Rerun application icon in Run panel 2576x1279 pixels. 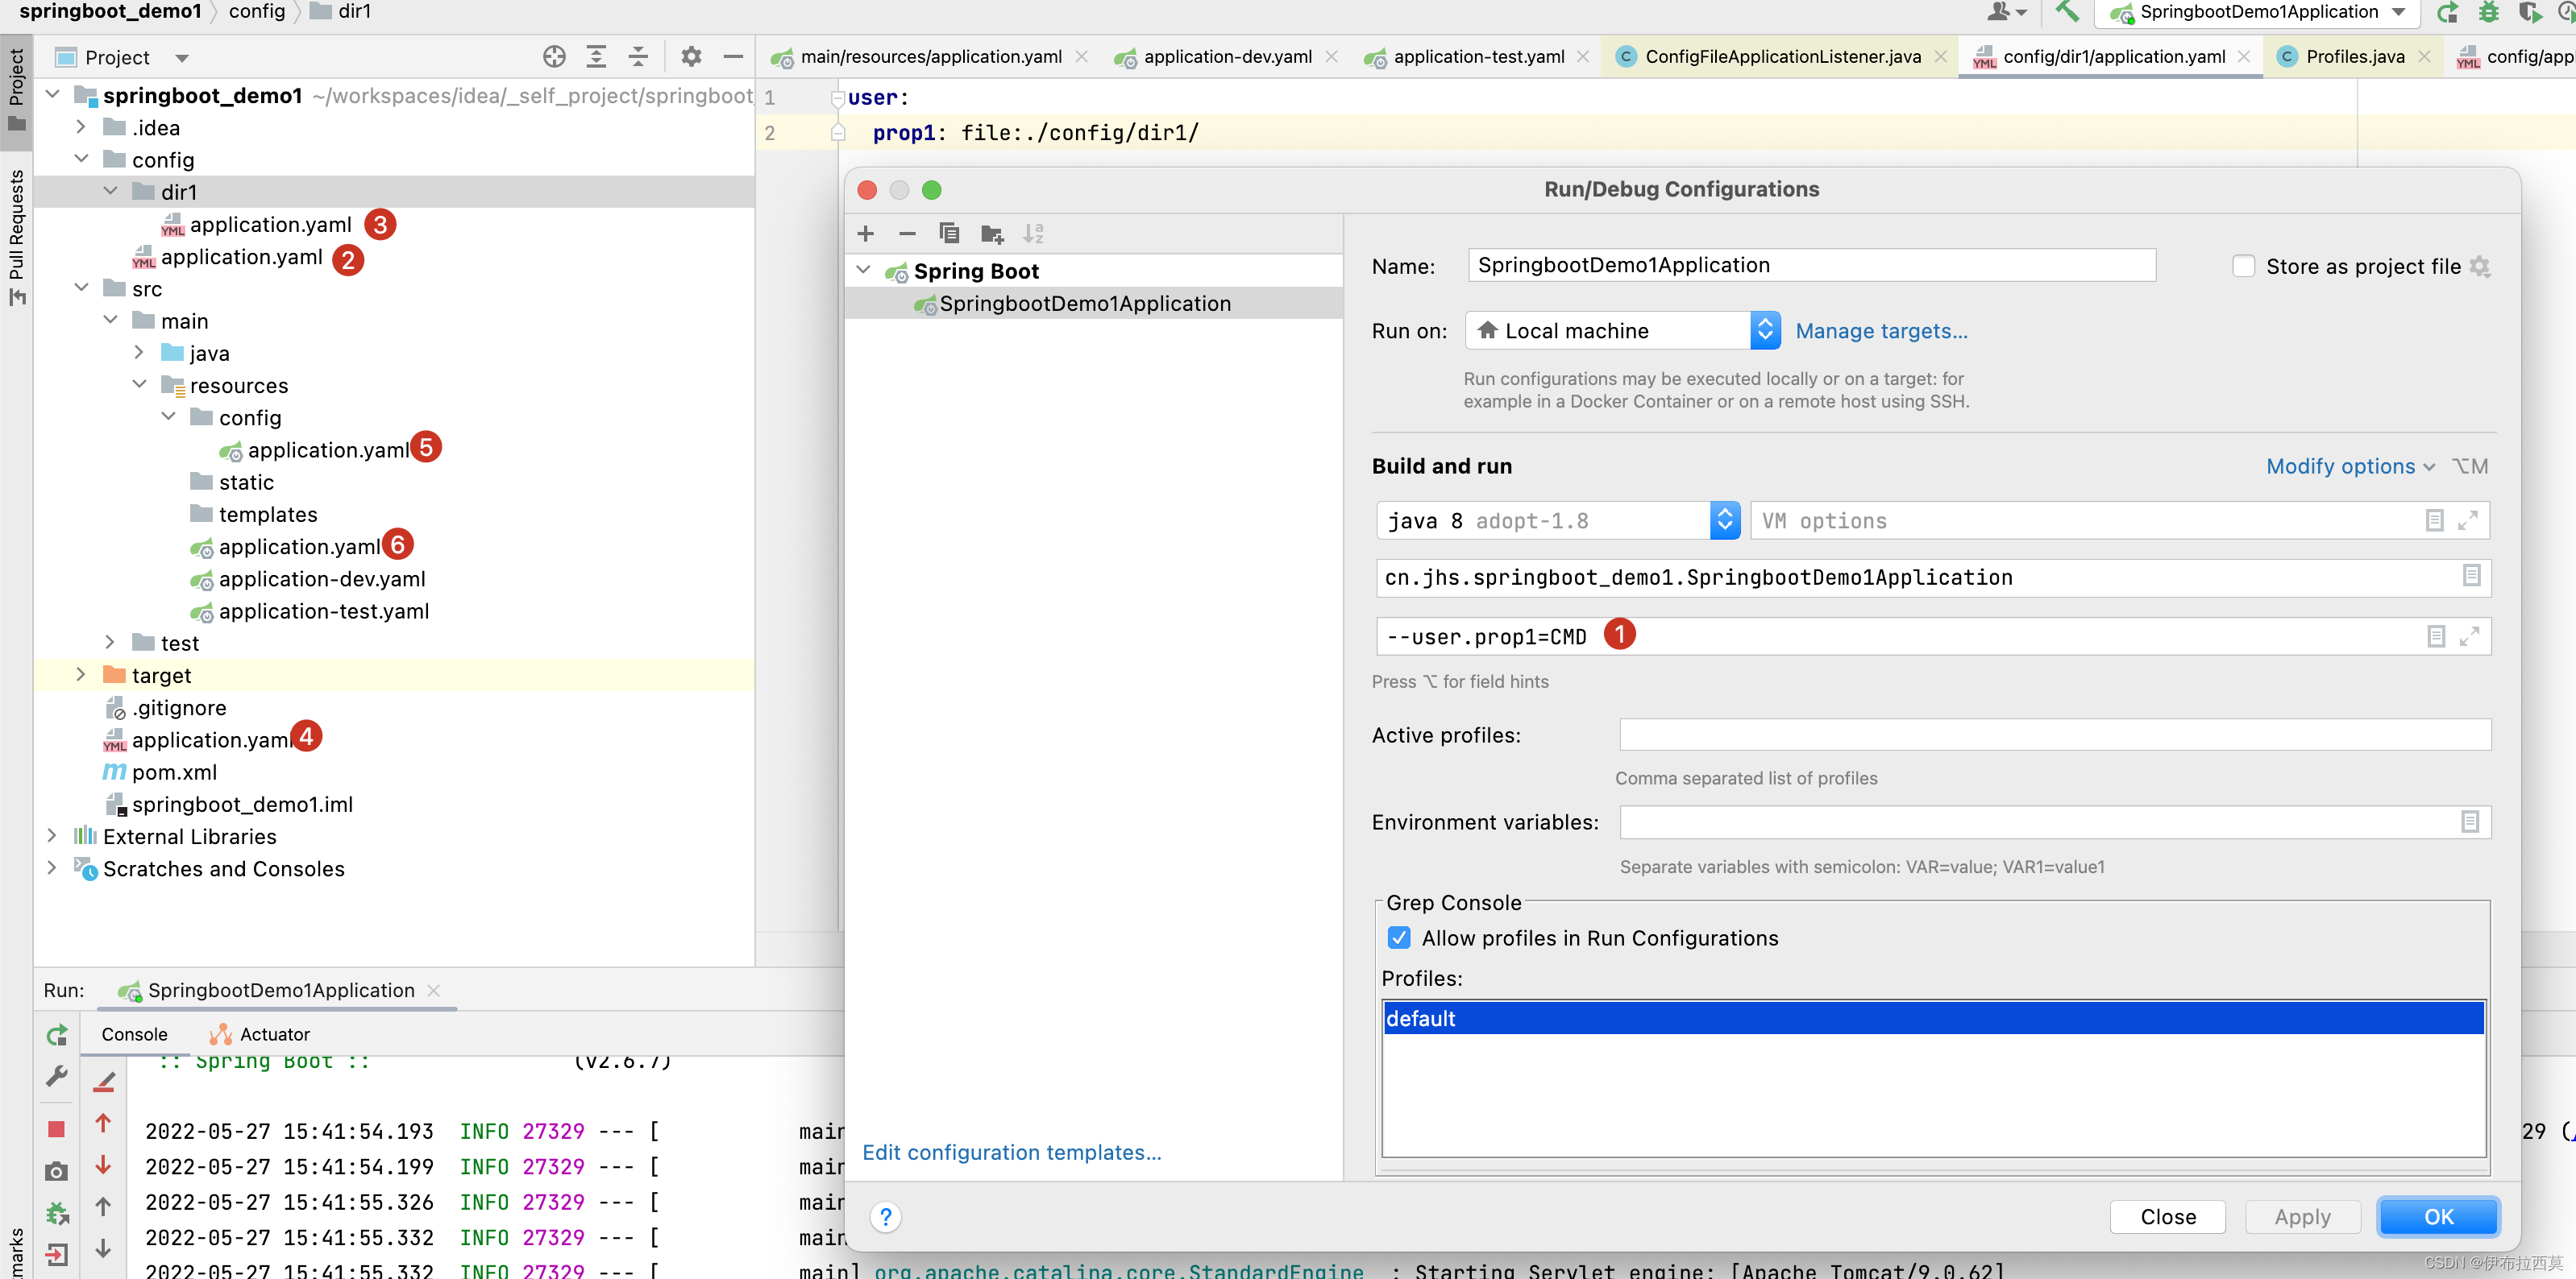[x=57, y=1035]
